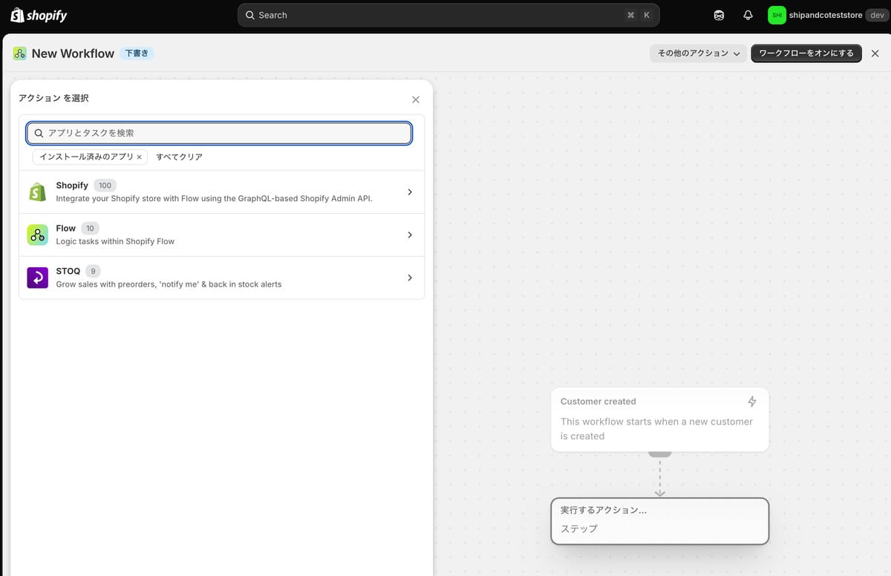Viewport: 891px width, 576px height.
Task: Click the Flow app icon in the list
Action: [38, 235]
